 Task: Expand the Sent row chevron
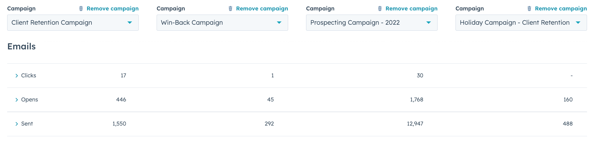(x=17, y=124)
